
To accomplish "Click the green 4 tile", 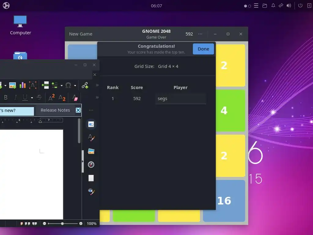I will point(230,111).
